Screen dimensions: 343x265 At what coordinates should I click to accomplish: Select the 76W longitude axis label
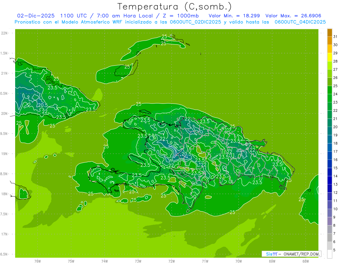tap(37, 261)
